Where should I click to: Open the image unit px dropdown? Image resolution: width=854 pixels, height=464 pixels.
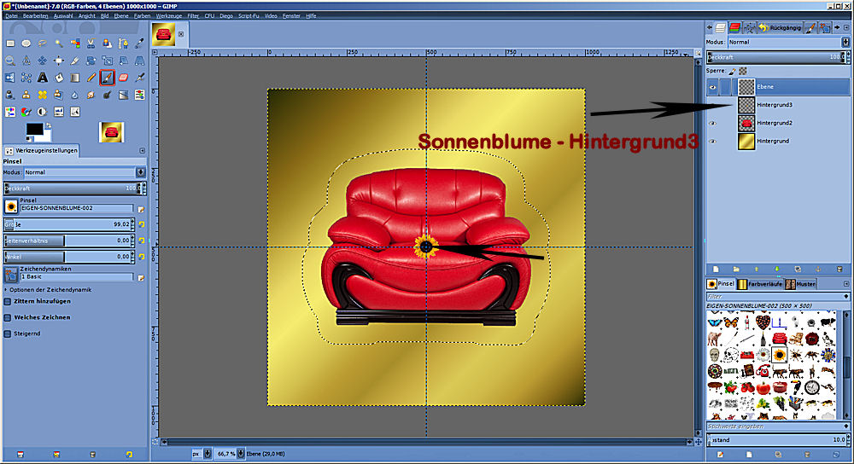tap(201, 454)
